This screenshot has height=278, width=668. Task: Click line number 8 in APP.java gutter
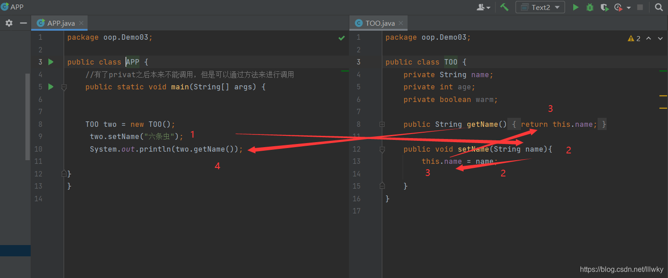(40, 124)
